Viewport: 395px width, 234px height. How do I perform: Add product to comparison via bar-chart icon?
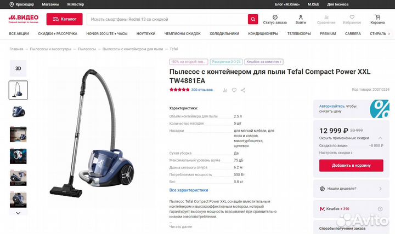pyautogui.click(x=225, y=90)
